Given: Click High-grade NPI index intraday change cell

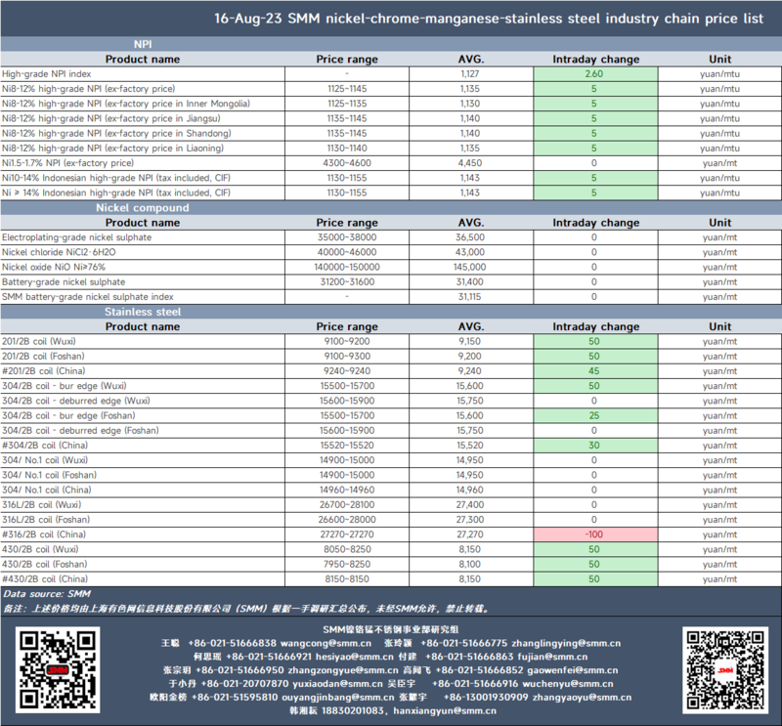Looking at the screenshot, I should point(595,74).
